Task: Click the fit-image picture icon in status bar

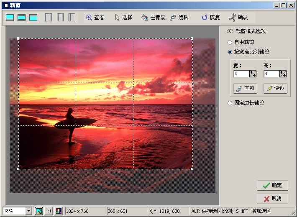Action: 39,211
